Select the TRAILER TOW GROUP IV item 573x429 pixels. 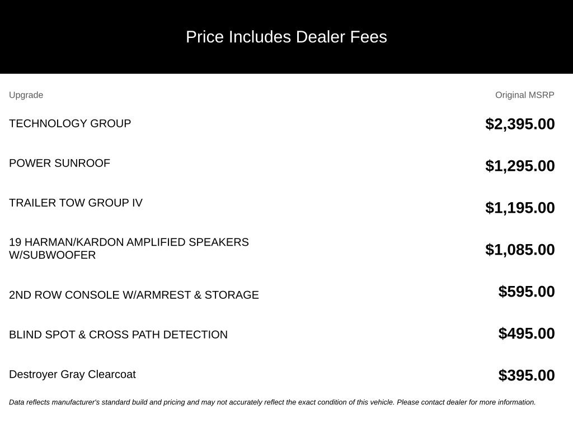(76, 203)
